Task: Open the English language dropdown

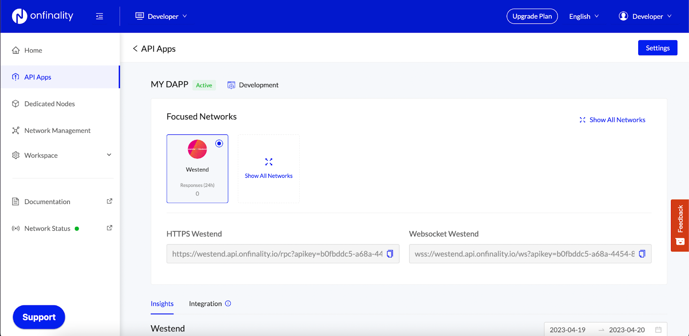Action: pyautogui.click(x=584, y=16)
